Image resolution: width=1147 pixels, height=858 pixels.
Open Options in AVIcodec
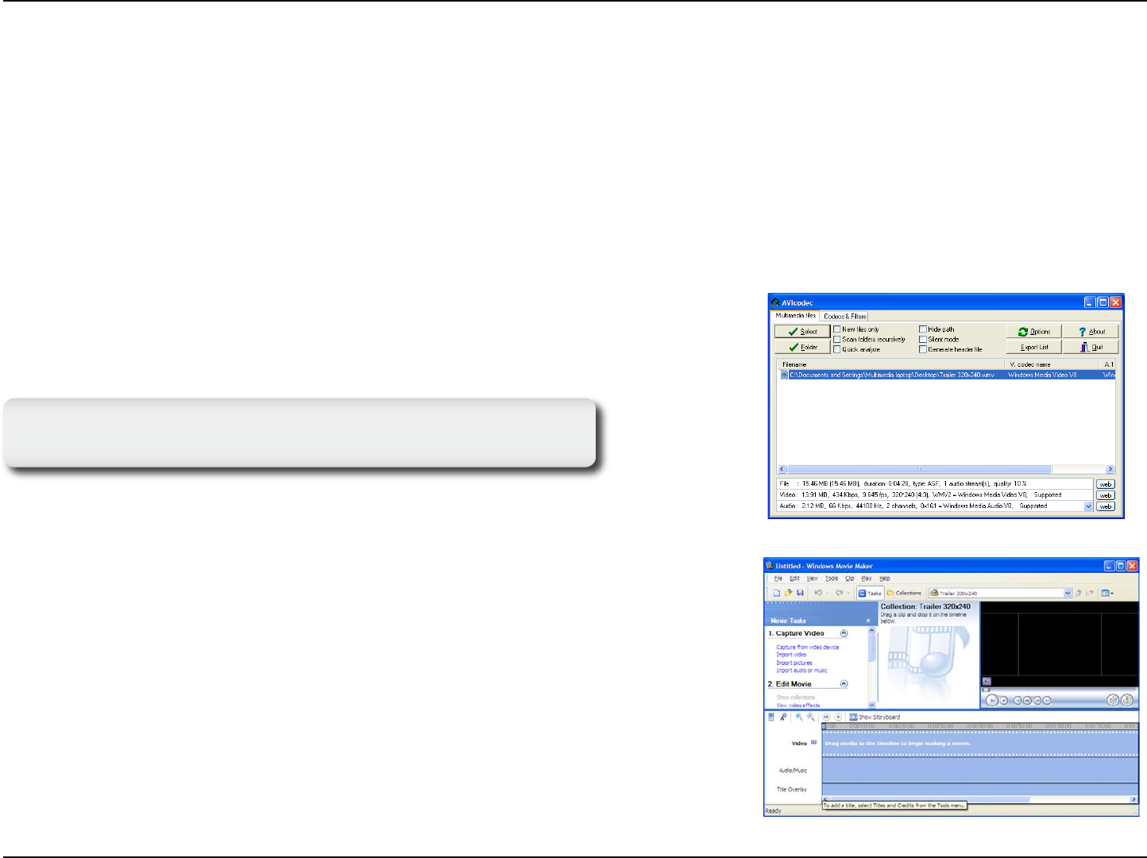tap(1034, 332)
